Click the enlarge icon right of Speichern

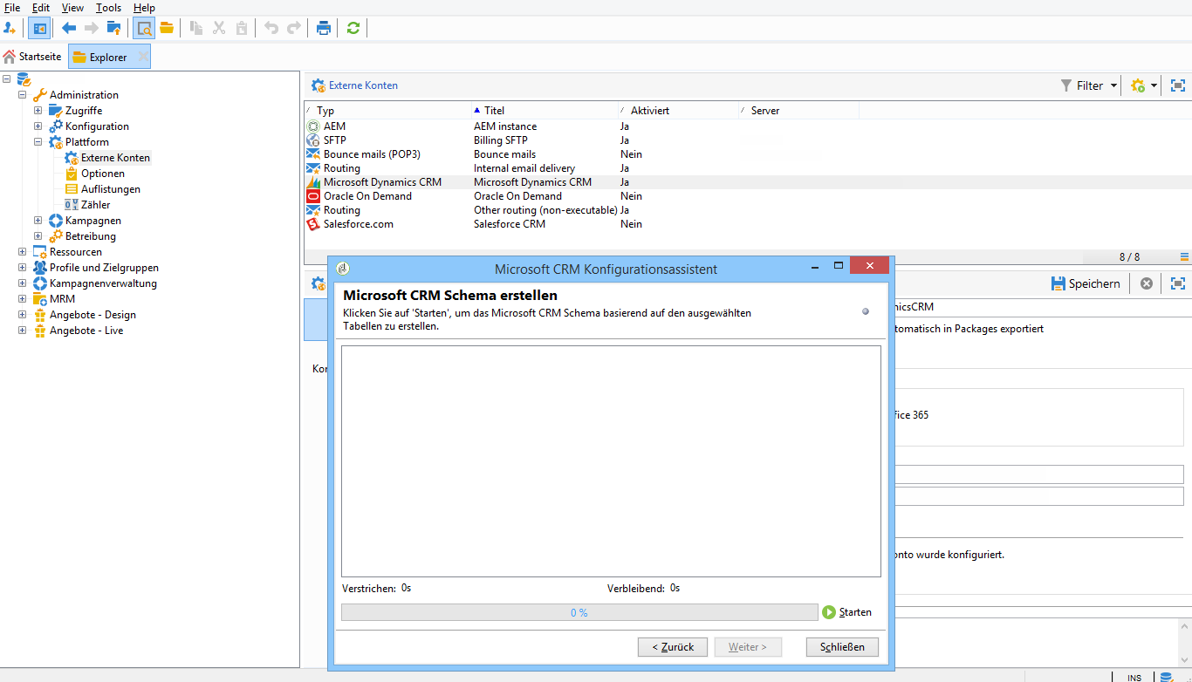tap(1178, 283)
